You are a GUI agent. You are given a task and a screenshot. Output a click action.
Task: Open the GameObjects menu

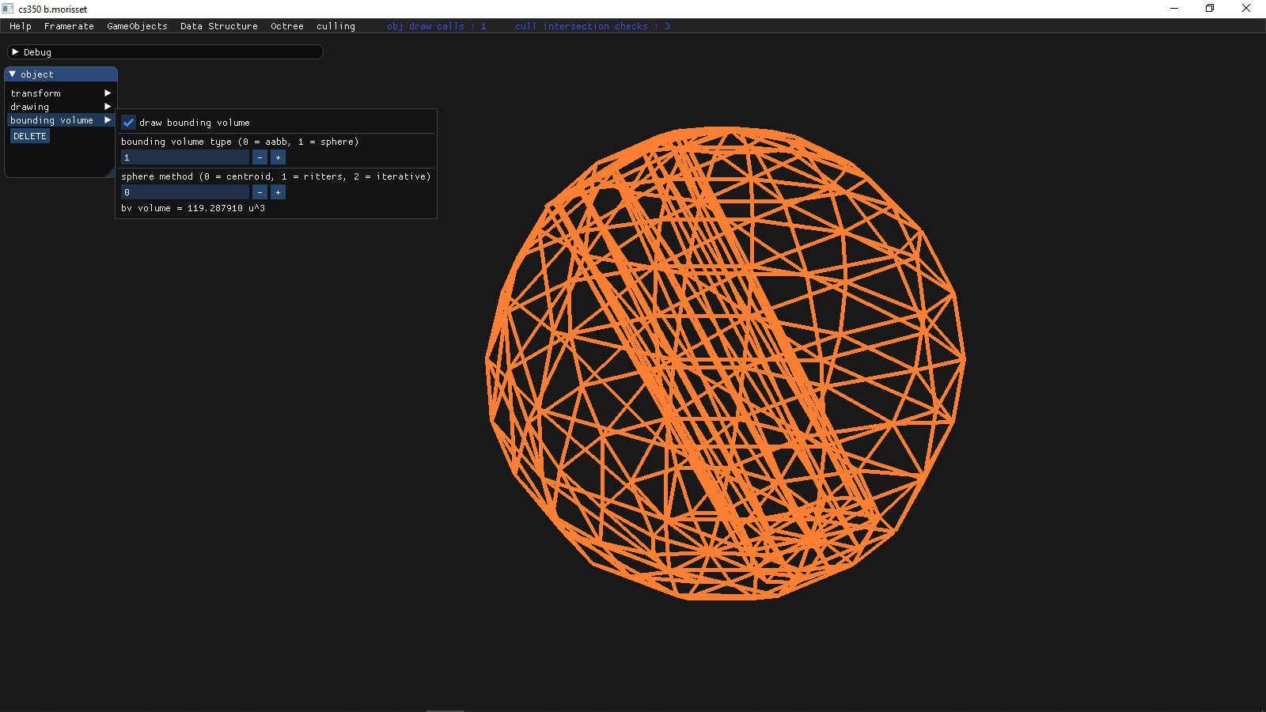(137, 26)
